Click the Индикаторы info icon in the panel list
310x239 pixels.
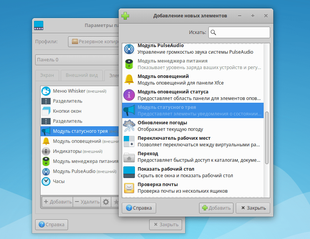46,151
